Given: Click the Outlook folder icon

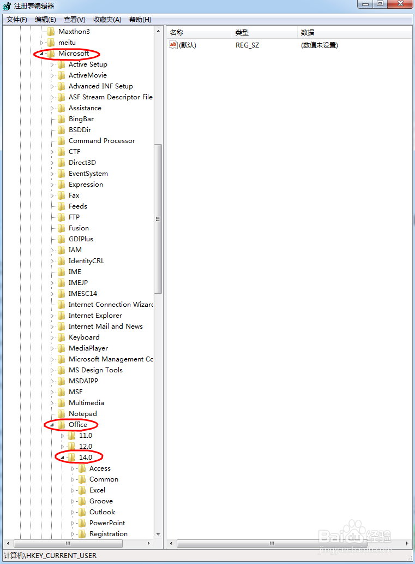Looking at the screenshot, I should 82,512.
